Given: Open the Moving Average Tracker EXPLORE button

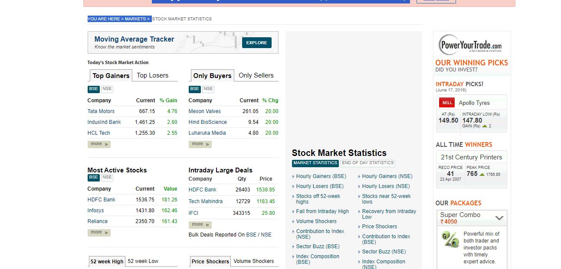Looking at the screenshot, I should [257, 42].
